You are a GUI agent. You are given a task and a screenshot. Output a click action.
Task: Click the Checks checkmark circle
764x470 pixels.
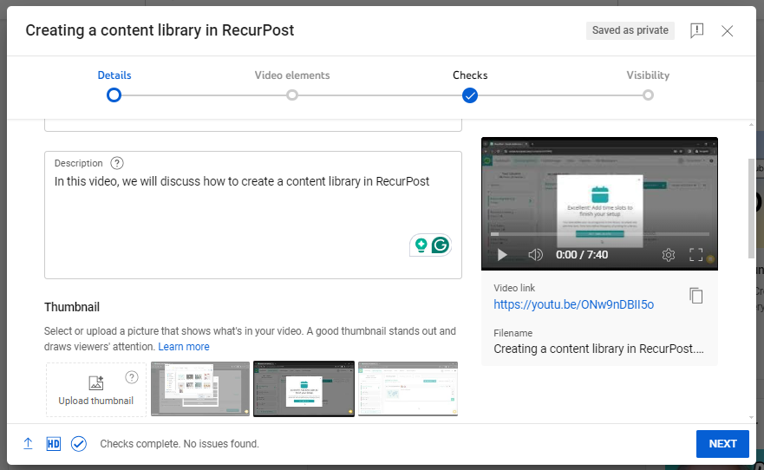click(x=470, y=95)
